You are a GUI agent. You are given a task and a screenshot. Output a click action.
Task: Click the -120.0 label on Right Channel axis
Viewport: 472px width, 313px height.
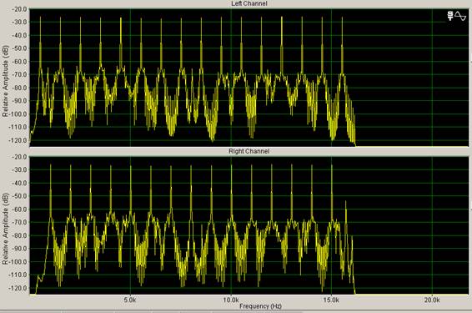pos(19,288)
